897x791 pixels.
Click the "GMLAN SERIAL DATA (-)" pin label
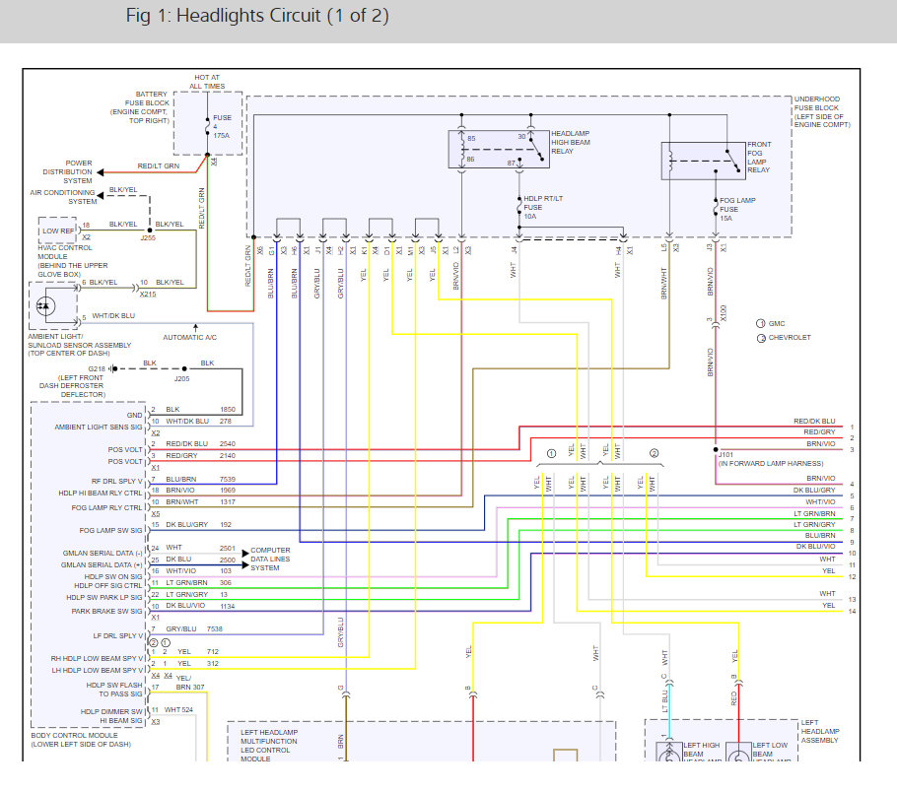[x=103, y=554]
